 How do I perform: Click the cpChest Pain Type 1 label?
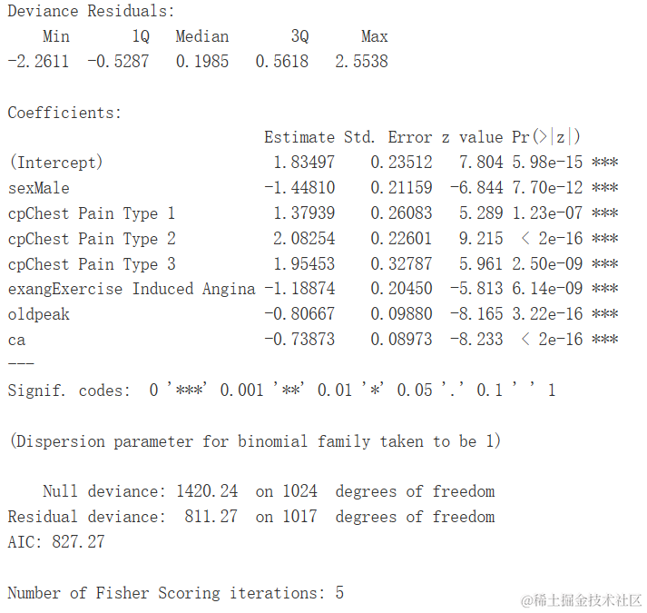[92, 213]
